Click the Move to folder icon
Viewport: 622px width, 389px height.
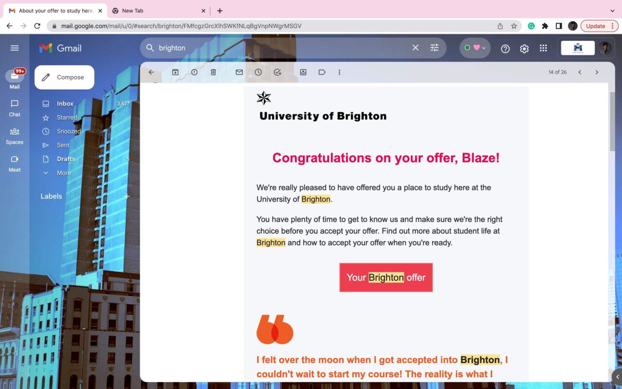pos(303,72)
